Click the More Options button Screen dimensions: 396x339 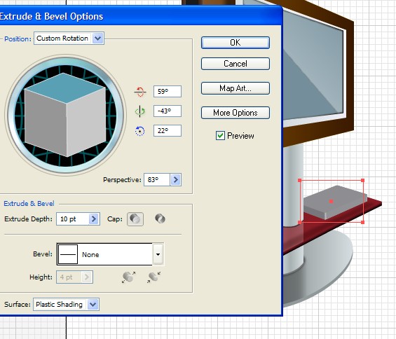coord(235,113)
